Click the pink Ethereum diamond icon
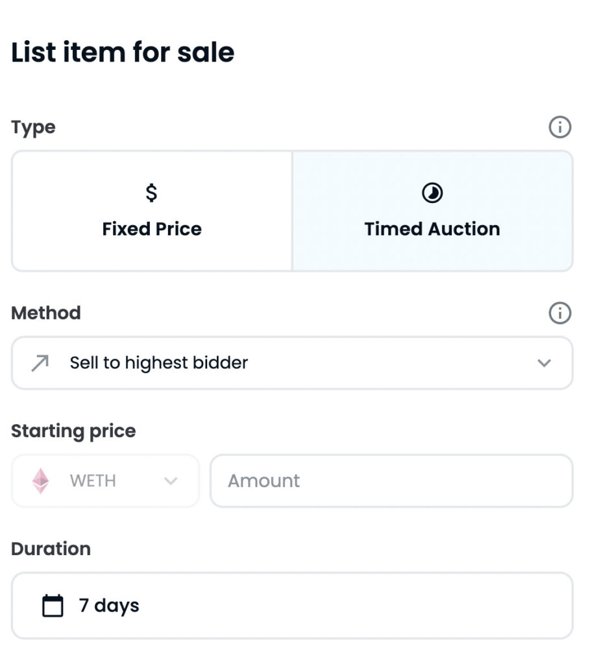 41,481
